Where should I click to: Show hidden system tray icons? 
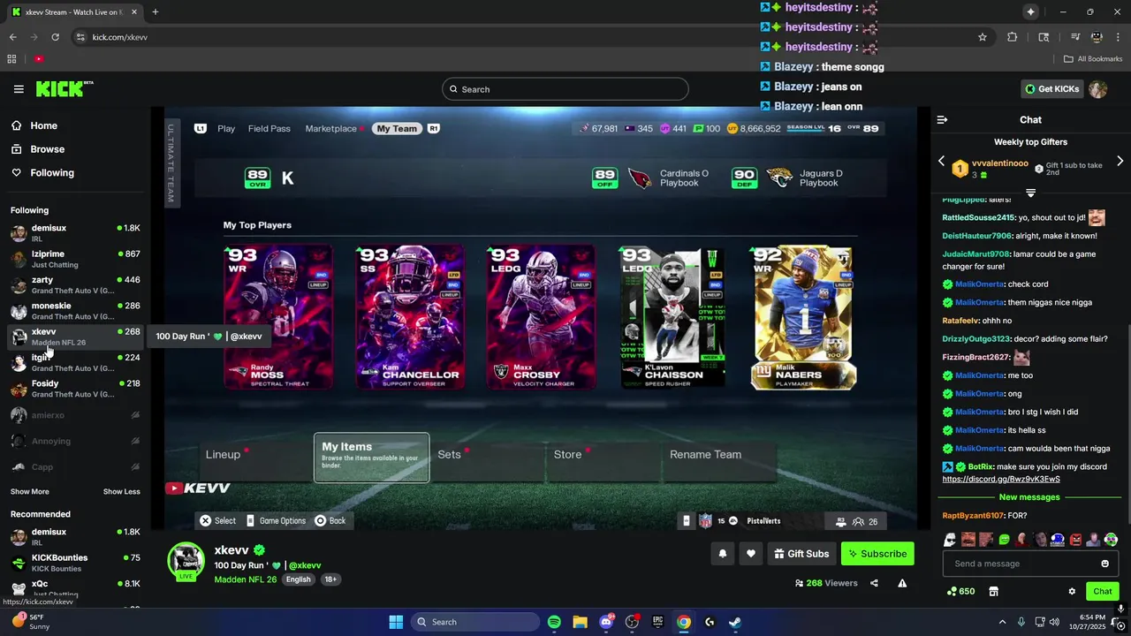(1002, 622)
